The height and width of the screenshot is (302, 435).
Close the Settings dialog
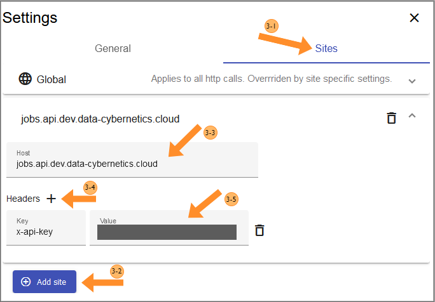click(x=414, y=18)
